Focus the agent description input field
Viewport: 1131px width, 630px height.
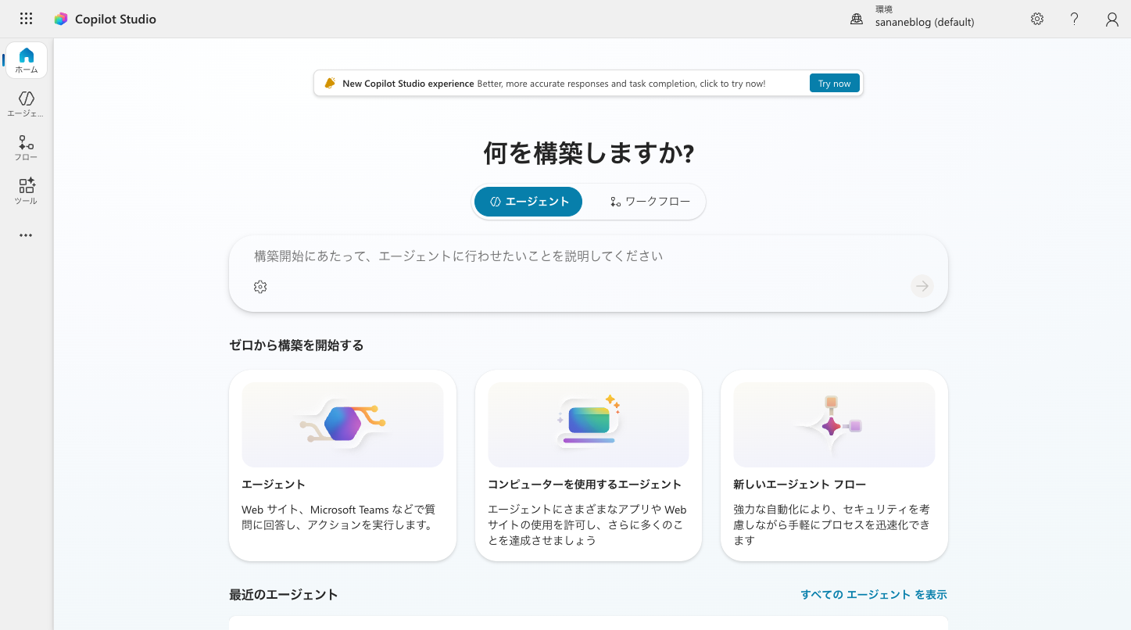588,256
